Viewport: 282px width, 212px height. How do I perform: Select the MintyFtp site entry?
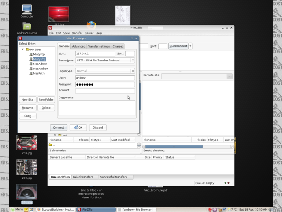39,54
